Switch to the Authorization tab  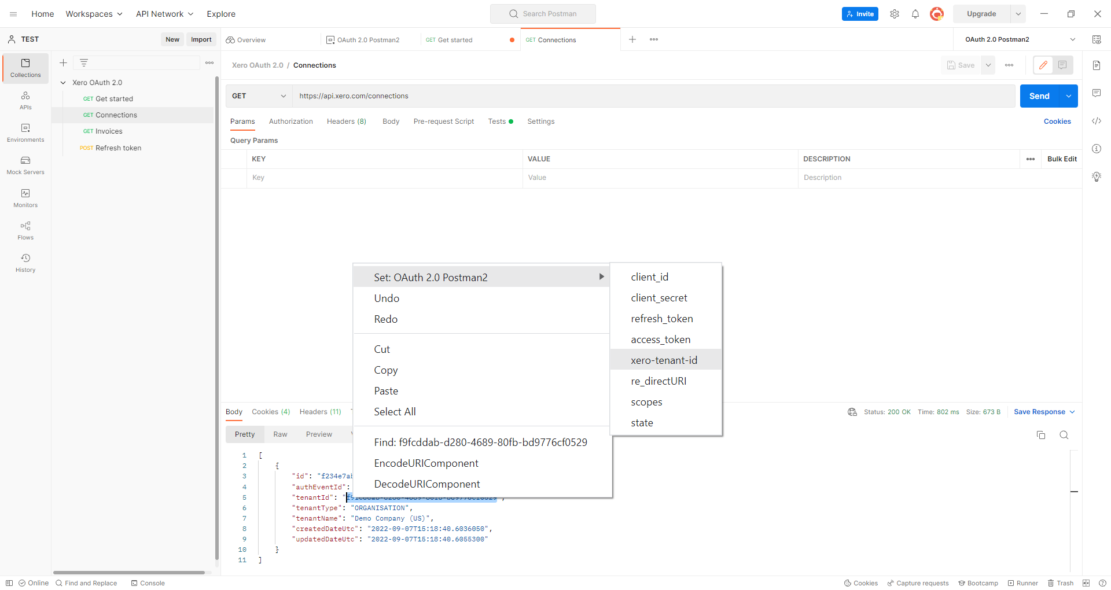coord(290,121)
